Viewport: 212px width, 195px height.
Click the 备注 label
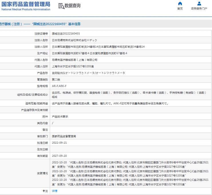pyautogui.click(x=45, y=130)
